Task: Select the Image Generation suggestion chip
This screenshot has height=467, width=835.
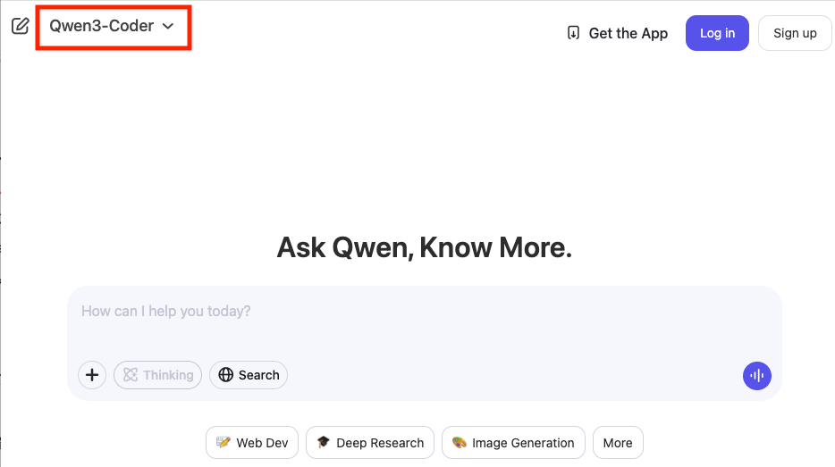Action: 513,443
